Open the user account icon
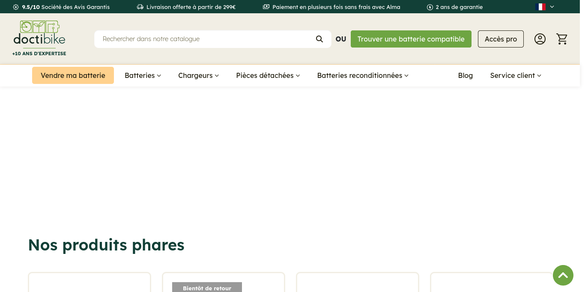Image resolution: width=585 pixels, height=292 pixels. click(x=540, y=39)
